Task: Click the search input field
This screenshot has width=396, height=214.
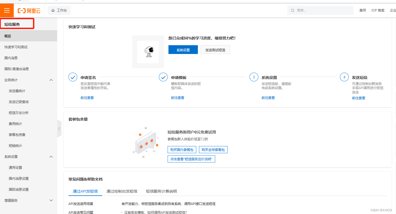Action: tap(320, 10)
